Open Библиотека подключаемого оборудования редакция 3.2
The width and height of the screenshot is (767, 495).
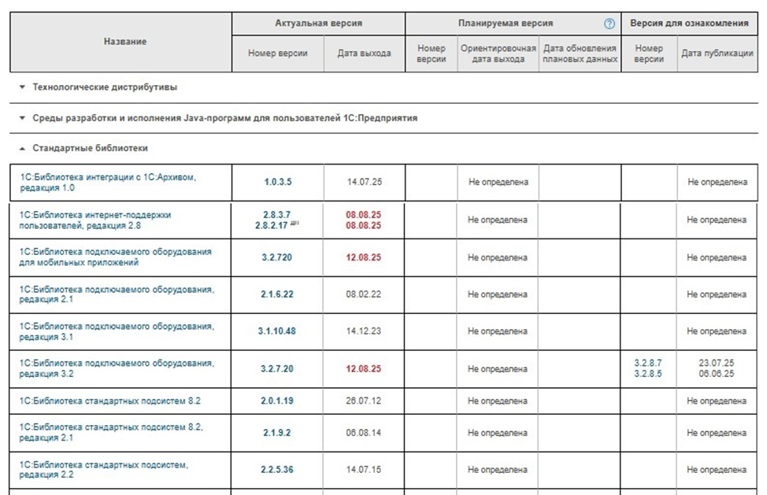pyautogui.click(x=117, y=368)
